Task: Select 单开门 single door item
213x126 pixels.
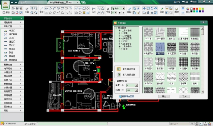Action: click(x=12, y=31)
